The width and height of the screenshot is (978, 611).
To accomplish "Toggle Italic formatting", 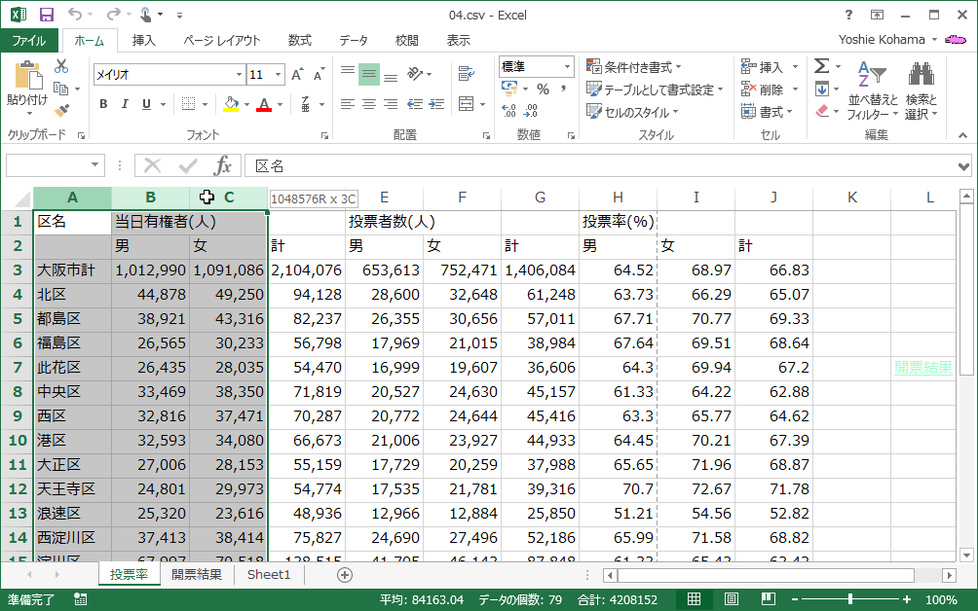I will (125, 104).
